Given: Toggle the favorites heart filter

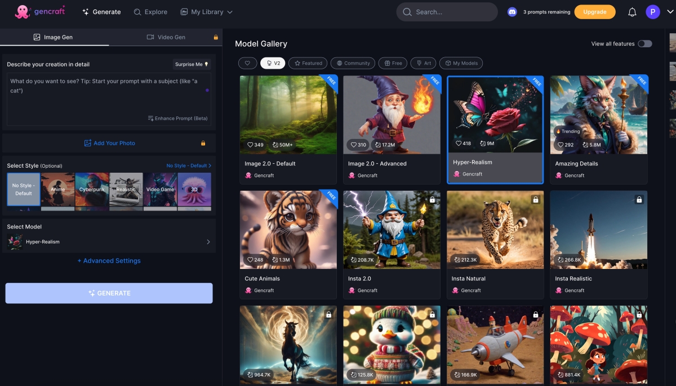Looking at the screenshot, I should click(x=247, y=63).
